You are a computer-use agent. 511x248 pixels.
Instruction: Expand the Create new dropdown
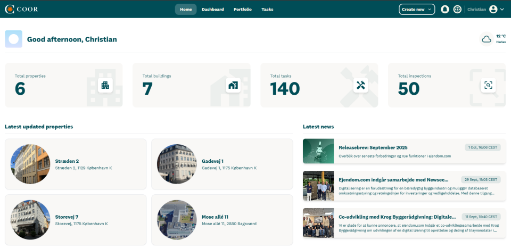(417, 9)
